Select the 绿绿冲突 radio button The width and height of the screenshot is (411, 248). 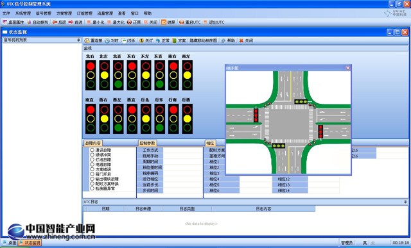click(92, 155)
